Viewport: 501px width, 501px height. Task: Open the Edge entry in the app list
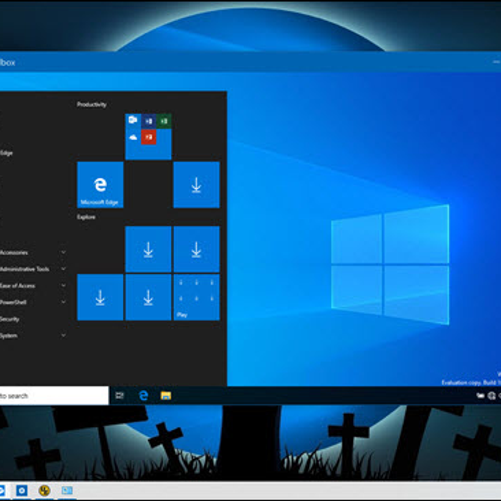click(x=6, y=153)
